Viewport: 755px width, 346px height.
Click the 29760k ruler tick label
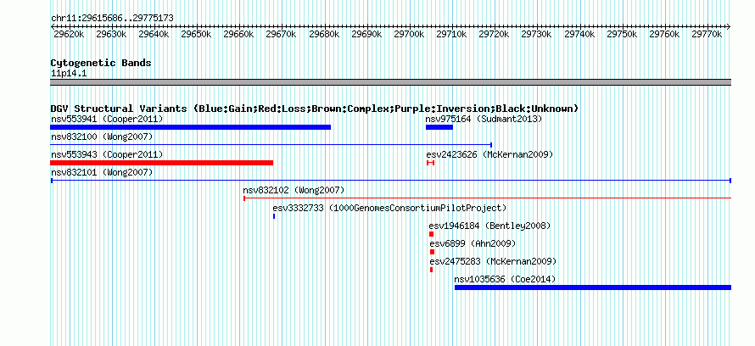664,34
